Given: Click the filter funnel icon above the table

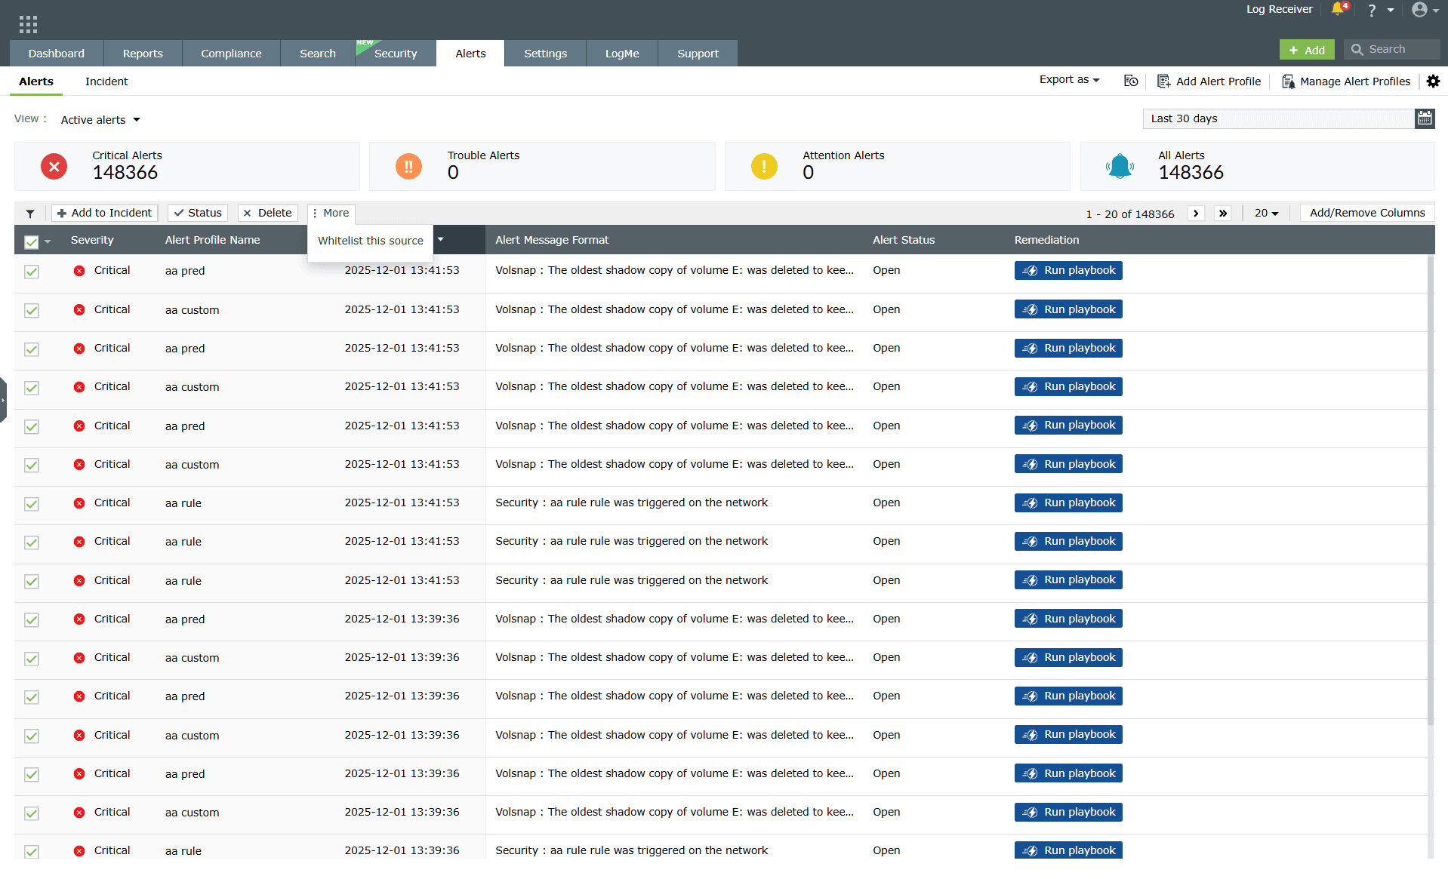Looking at the screenshot, I should tap(30, 214).
